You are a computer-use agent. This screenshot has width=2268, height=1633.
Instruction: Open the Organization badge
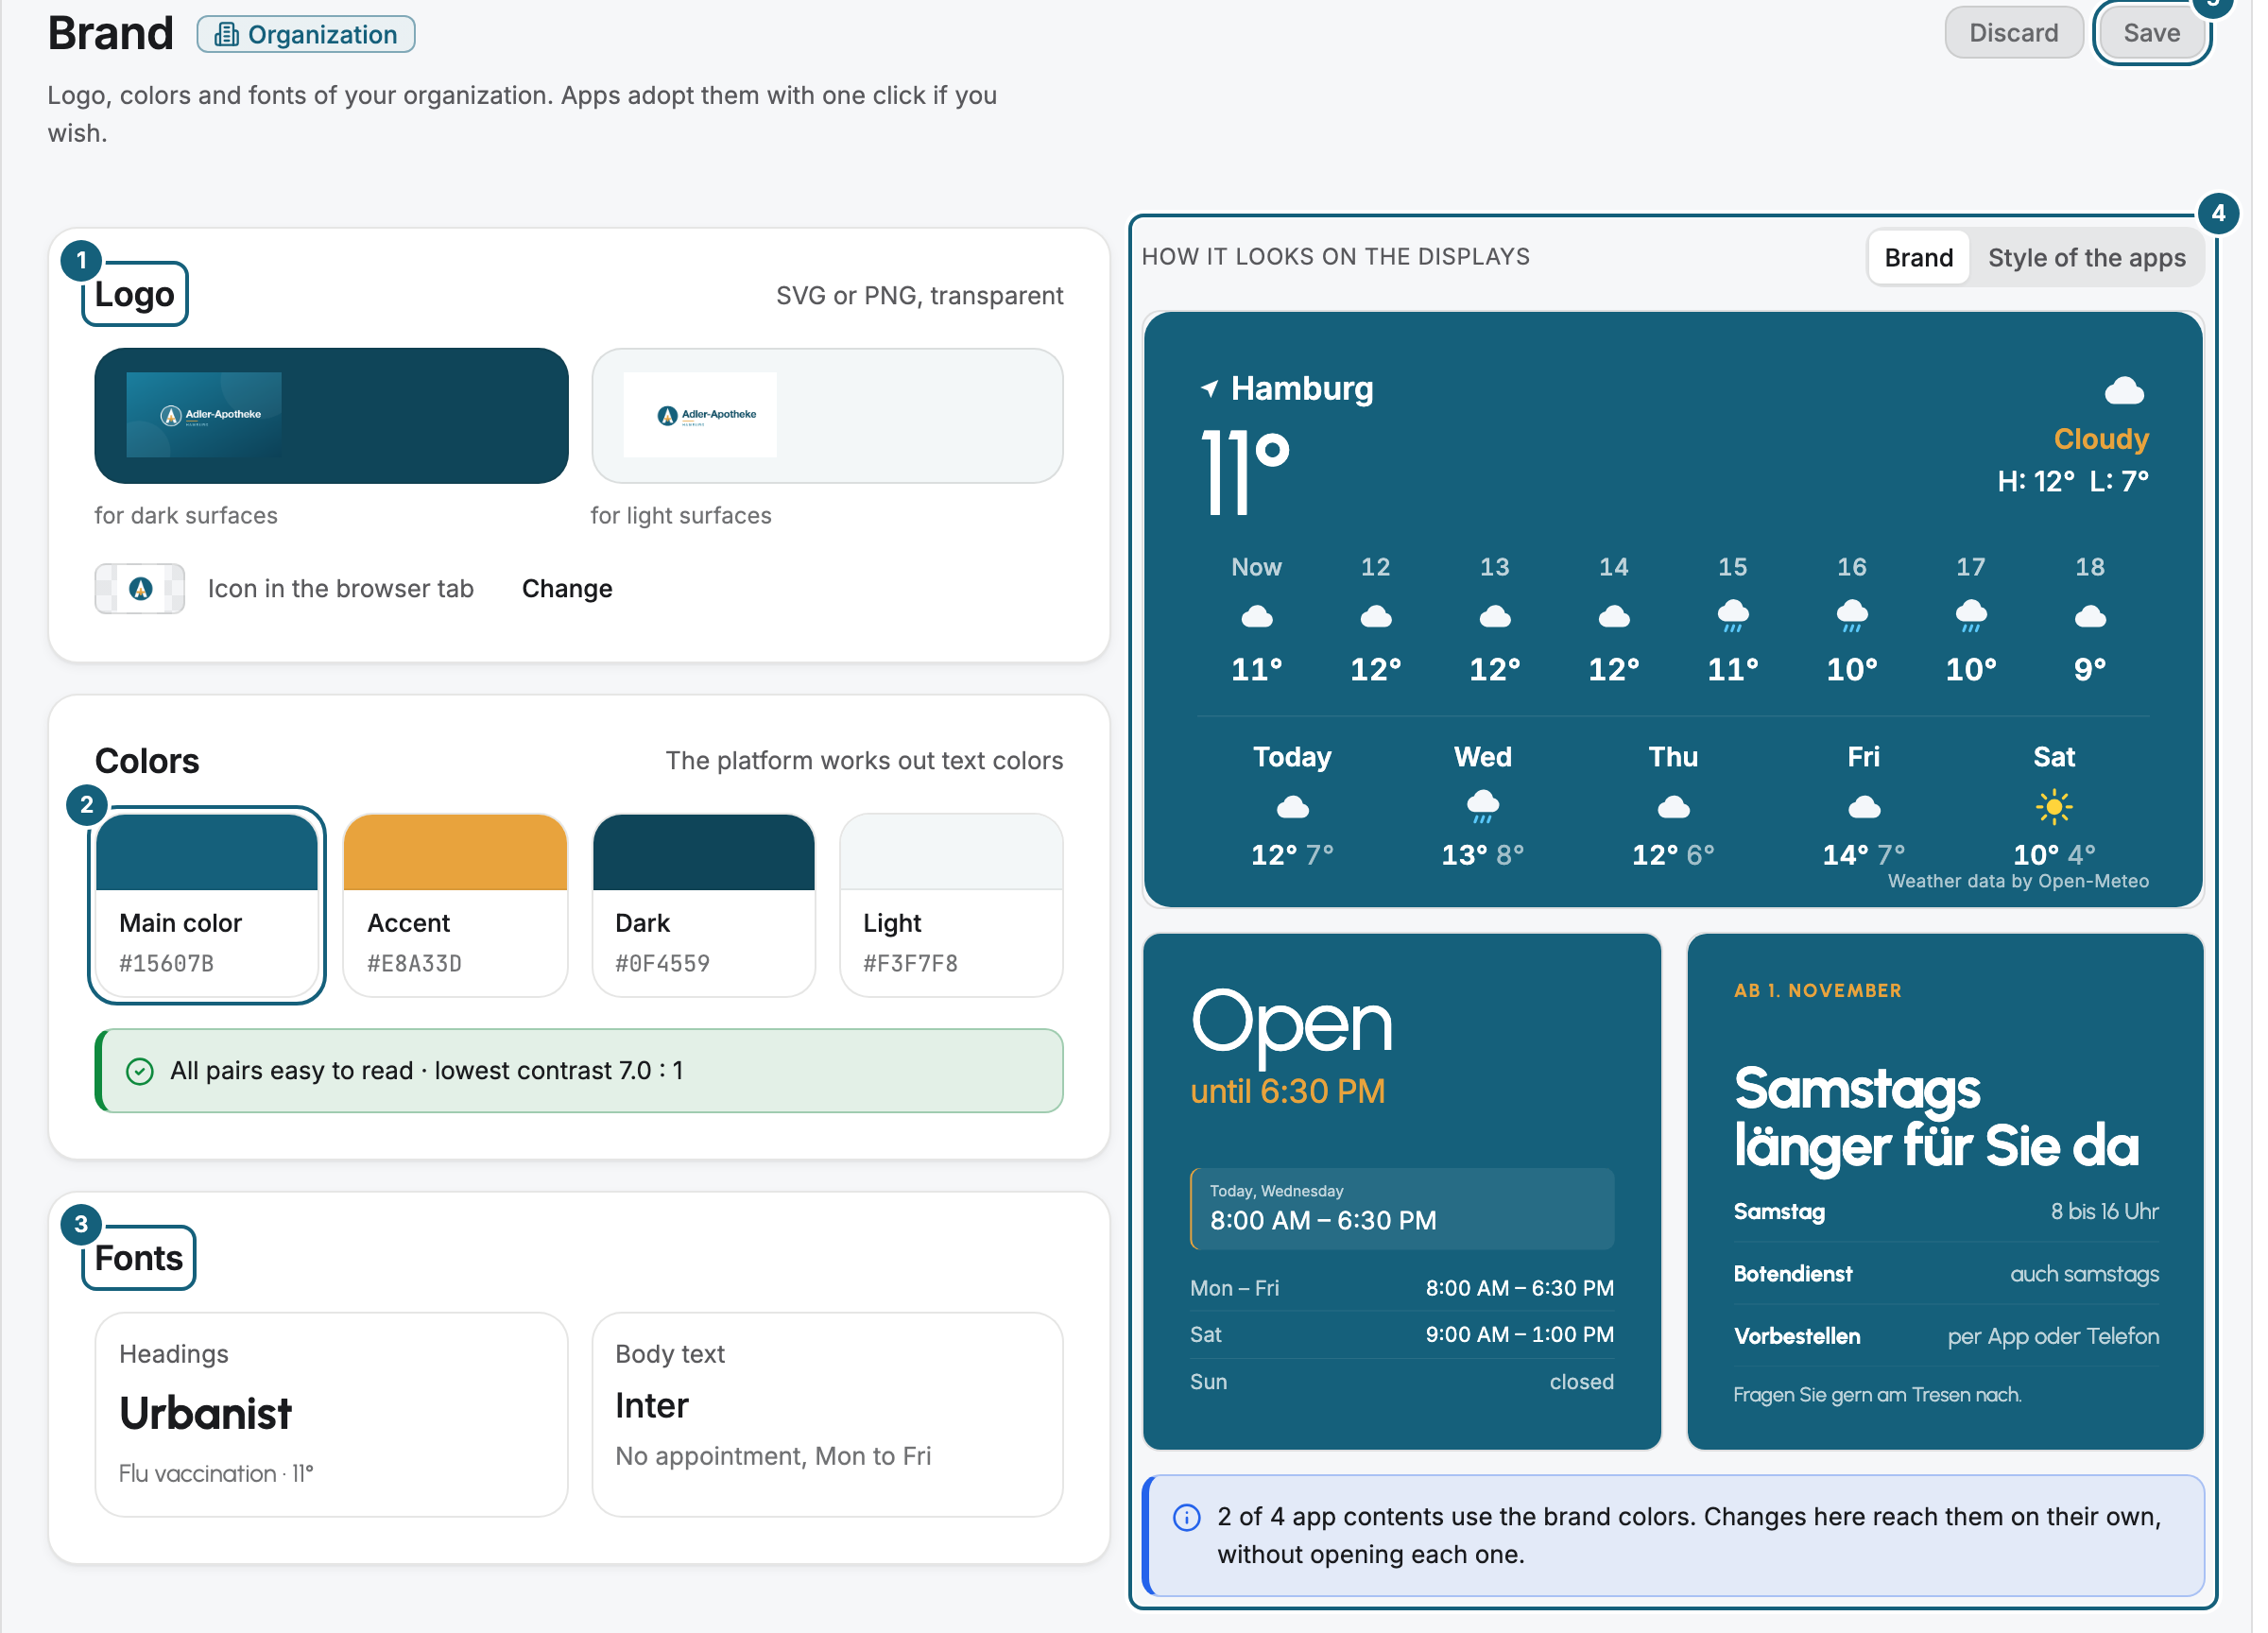coord(308,34)
